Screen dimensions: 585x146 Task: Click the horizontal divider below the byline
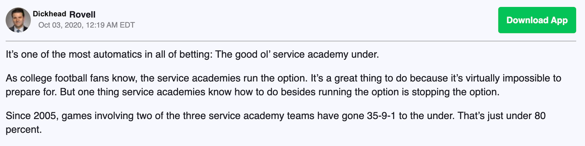291,41
